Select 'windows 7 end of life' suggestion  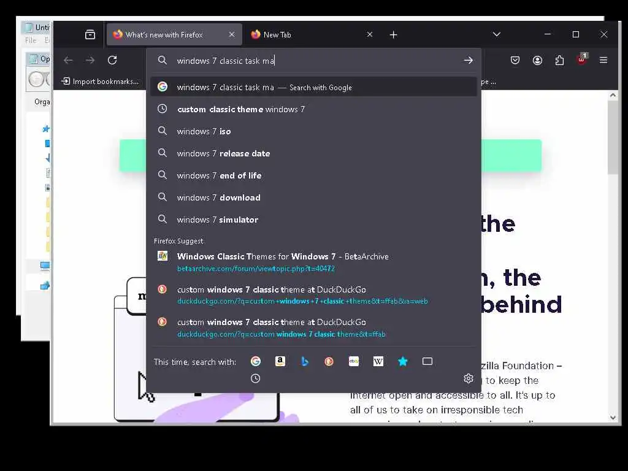click(313, 175)
